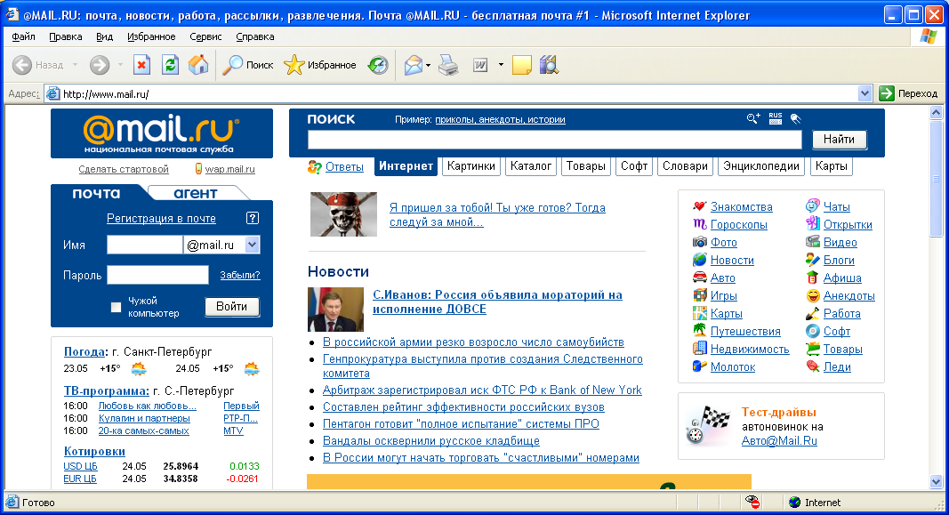Click the Видео camera icon
The height and width of the screenshot is (515, 949).
pos(813,242)
